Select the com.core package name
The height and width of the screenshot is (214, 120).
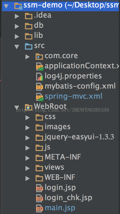pos(61,56)
